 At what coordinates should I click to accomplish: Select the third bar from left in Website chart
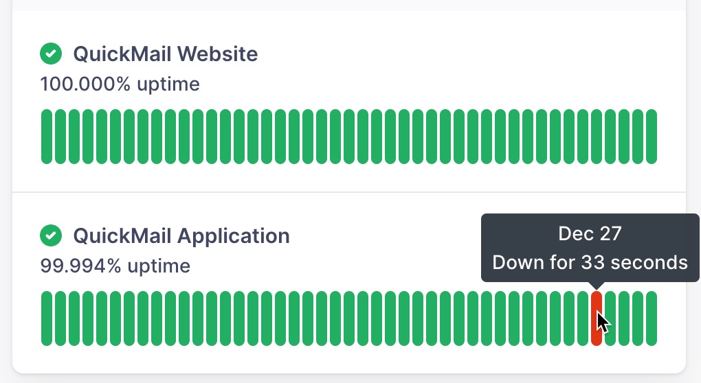tap(74, 137)
